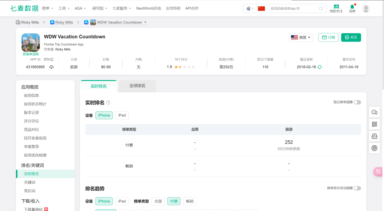Screen dimensions: 384x211
Task: Open API合作 in top nav
Action: click(x=192, y=8)
